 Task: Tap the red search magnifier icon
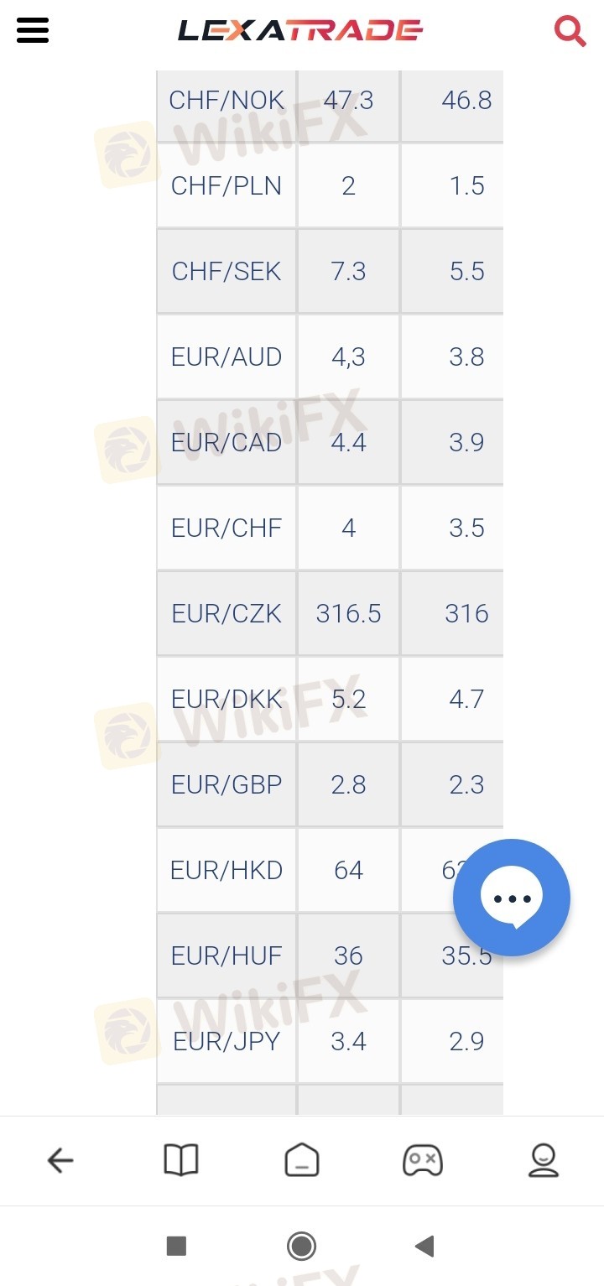(x=570, y=32)
